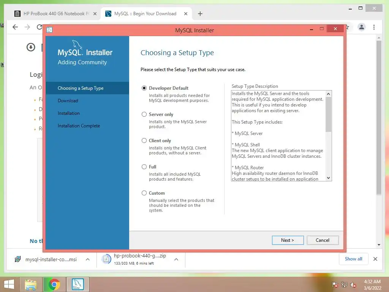The height and width of the screenshot is (292, 389).
Task: Select the Server only radio button
Action: click(144, 114)
